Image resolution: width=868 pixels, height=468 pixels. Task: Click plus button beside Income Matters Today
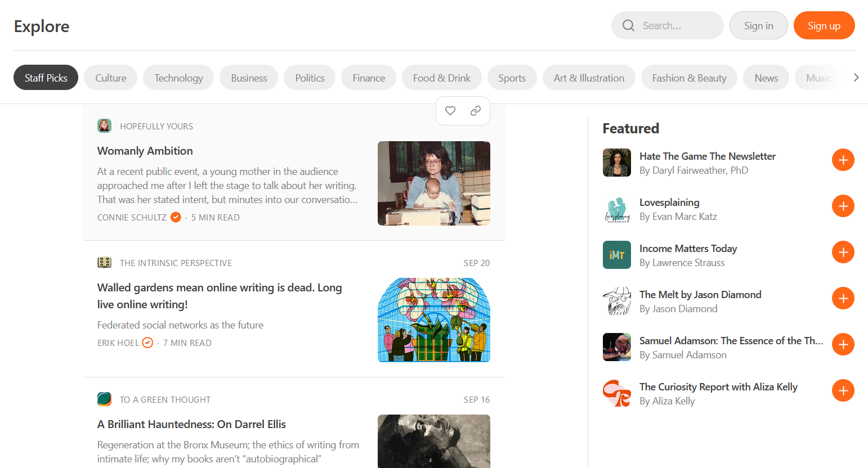pos(843,253)
